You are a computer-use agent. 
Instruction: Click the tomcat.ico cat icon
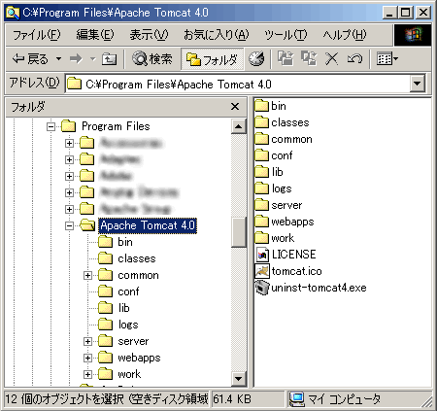tap(262, 271)
